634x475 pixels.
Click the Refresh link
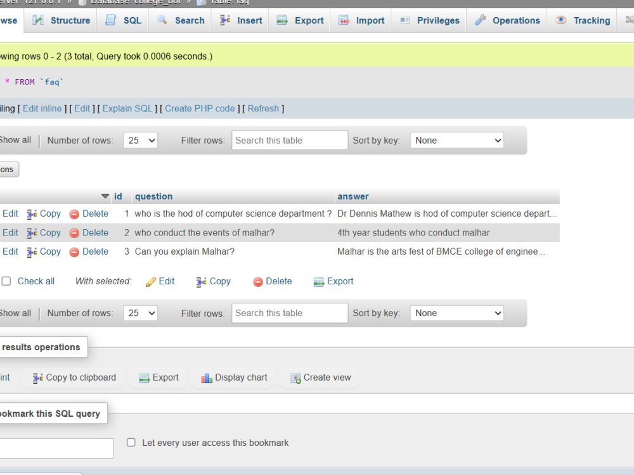(263, 109)
